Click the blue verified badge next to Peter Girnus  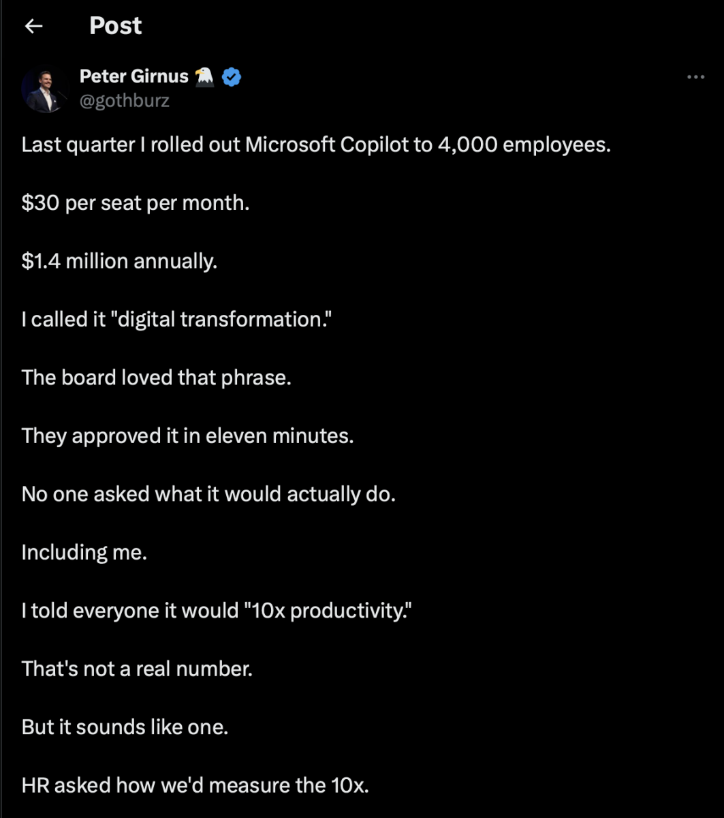[231, 76]
